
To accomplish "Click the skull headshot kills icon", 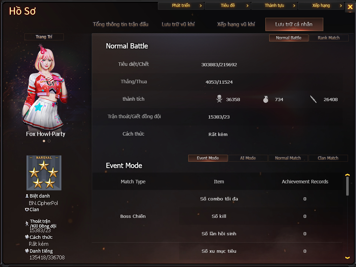I will [219, 99].
